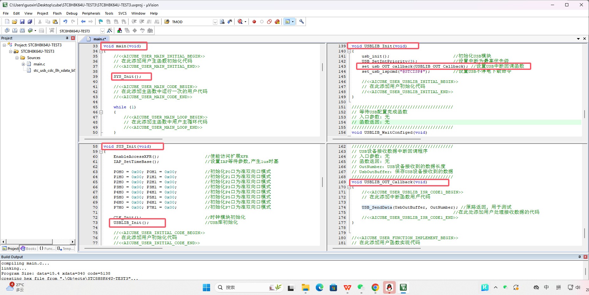Rebuild all target files
This screenshot has width=589, height=295.
(22, 30)
